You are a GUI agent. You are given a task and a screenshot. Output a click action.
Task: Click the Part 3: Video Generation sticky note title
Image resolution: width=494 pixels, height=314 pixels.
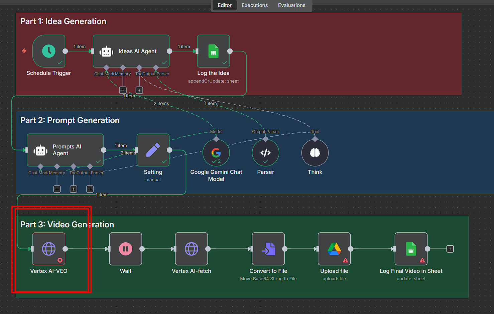pos(67,224)
